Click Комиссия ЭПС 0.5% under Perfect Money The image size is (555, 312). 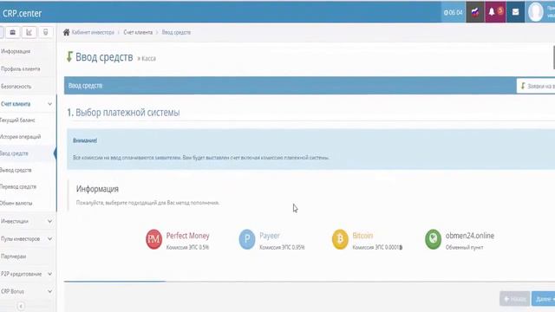[x=187, y=247]
